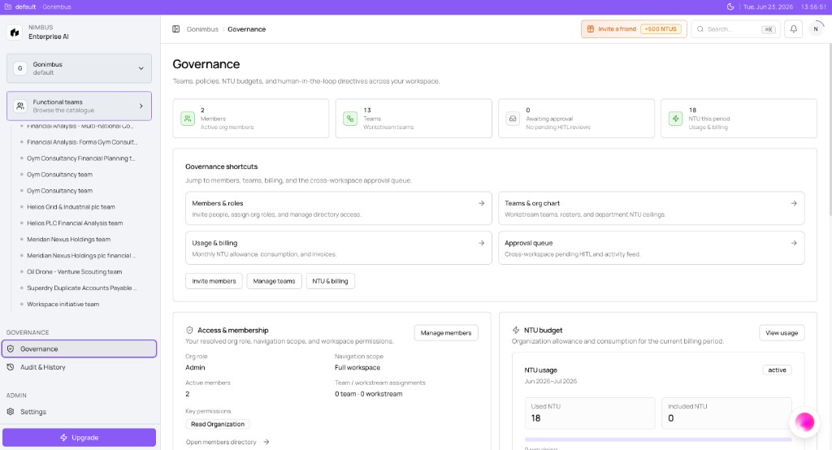
Task: Click the Members stat card icon
Action: [188, 119]
